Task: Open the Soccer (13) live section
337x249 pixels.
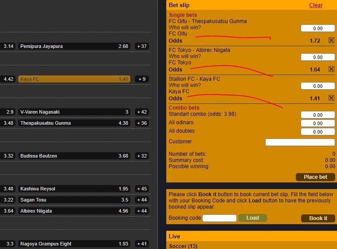Action: pyautogui.click(x=183, y=246)
